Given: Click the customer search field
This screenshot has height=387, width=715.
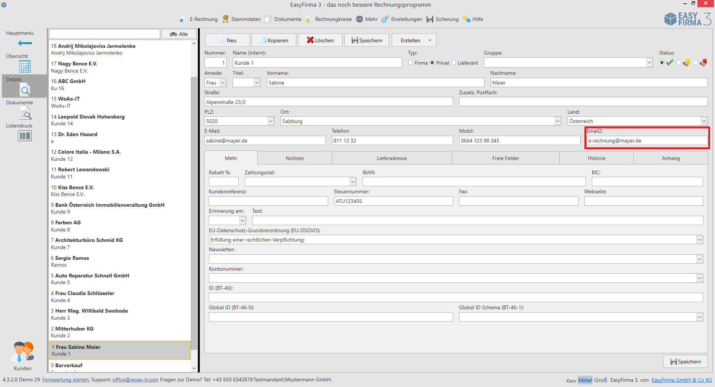Looking at the screenshot, I should click(x=105, y=34).
